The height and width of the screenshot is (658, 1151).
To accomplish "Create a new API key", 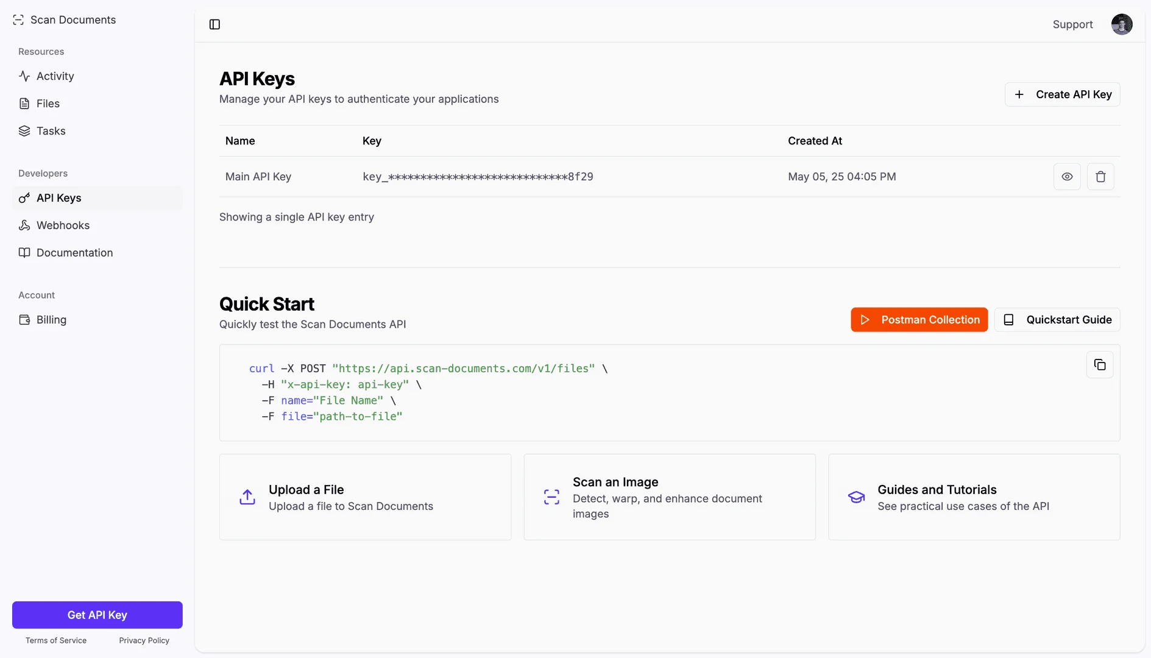I will pyautogui.click(x=1062, y=94).
